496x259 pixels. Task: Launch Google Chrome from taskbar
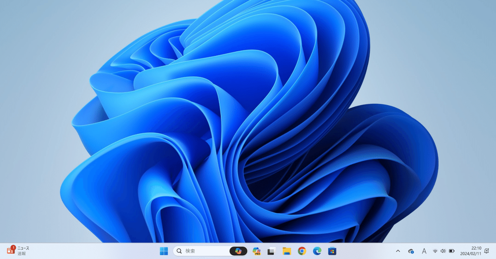[x=302, y=251]
